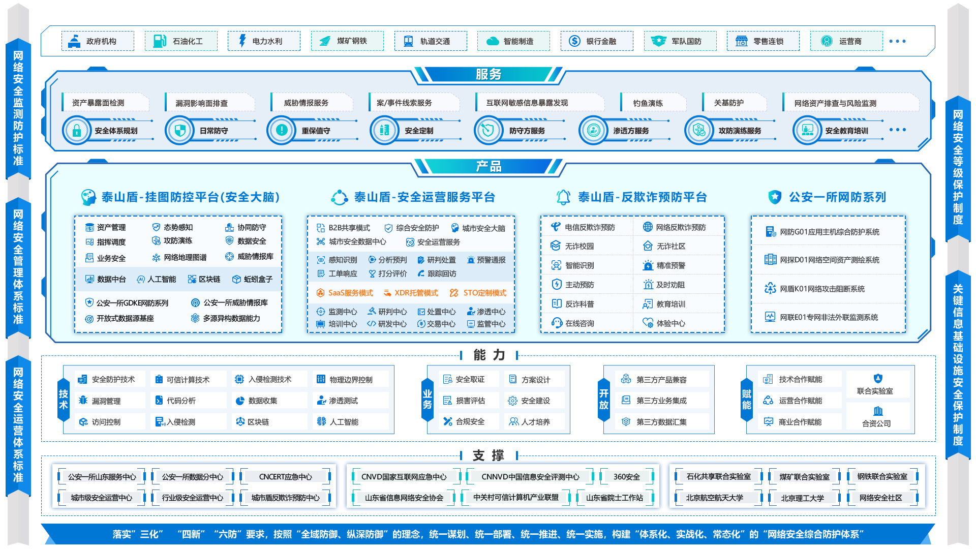Click the 合资公司 building icon
This screenshot has width=976, height=549.
pos(878,411)
